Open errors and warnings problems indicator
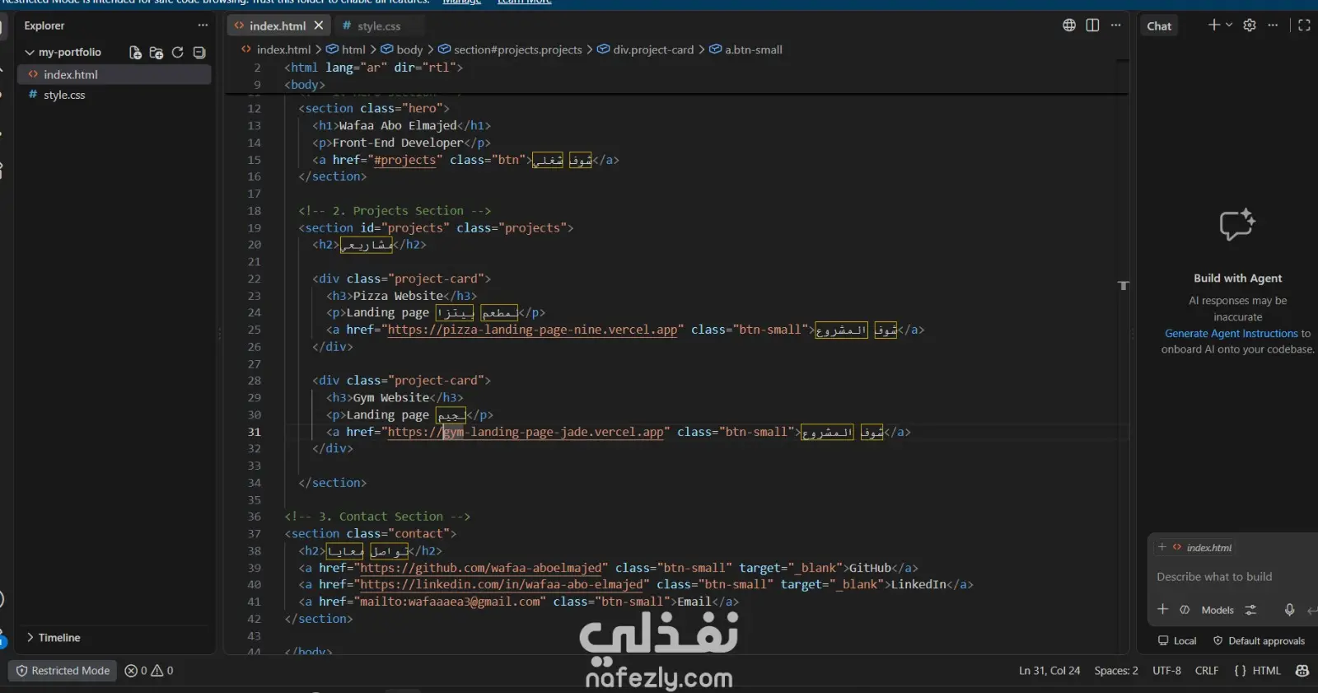 pos(149,671)
